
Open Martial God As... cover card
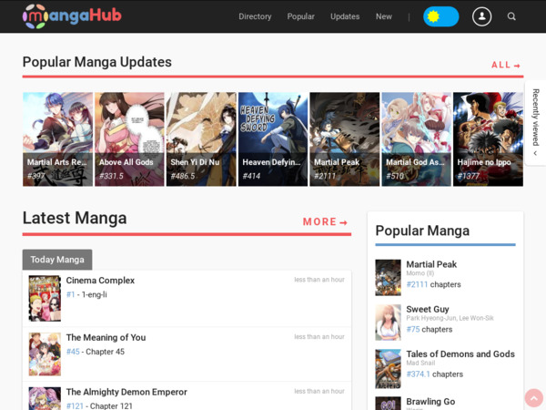[416, 139]
